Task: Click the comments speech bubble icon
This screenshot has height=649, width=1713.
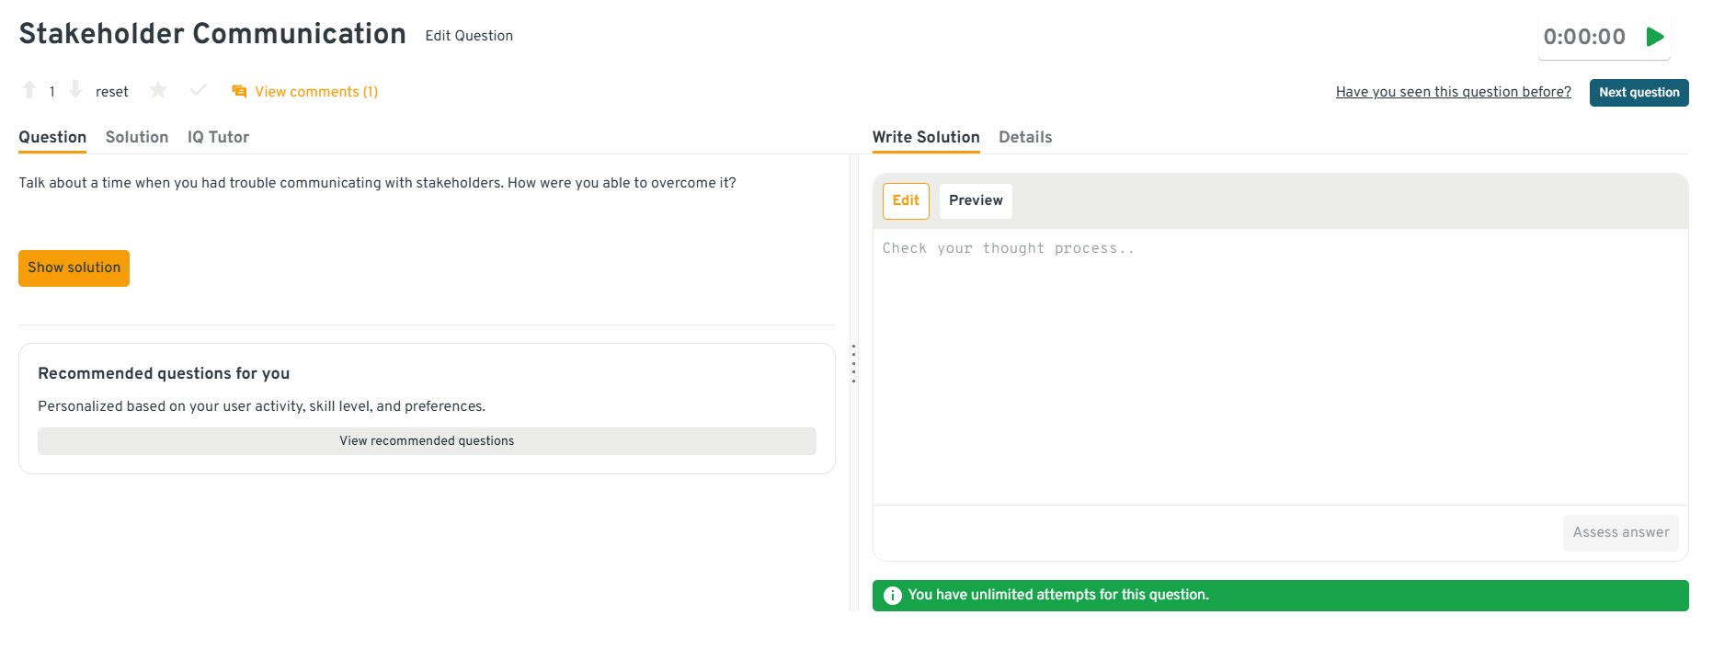Action: [239, 92]
